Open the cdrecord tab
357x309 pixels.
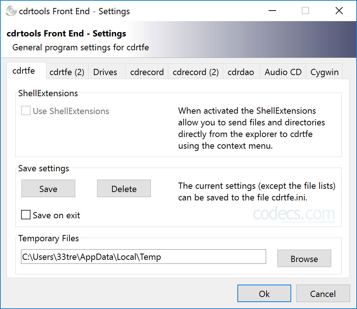pos(147,72)
